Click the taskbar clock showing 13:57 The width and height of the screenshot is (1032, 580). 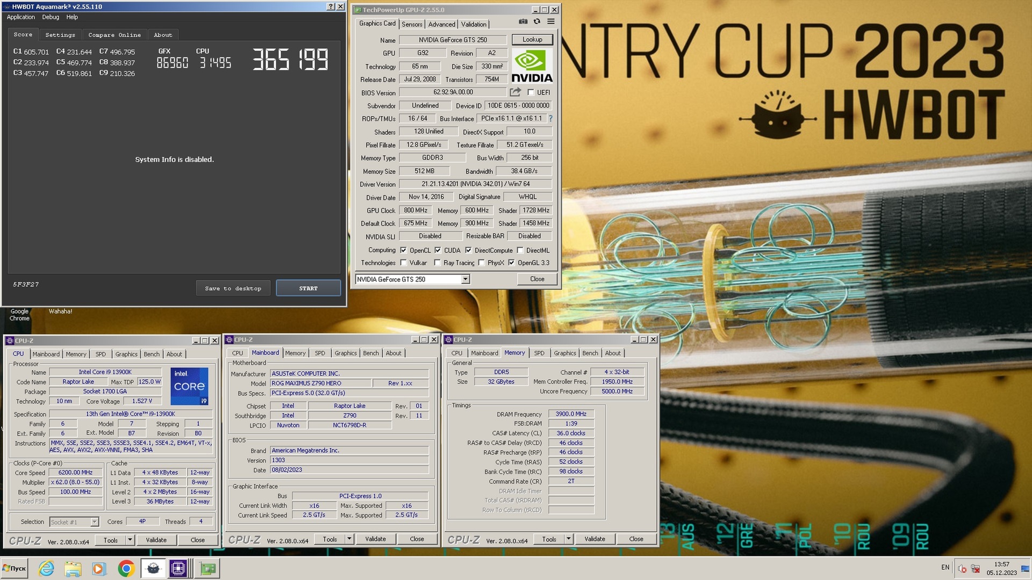(1001, 568)
